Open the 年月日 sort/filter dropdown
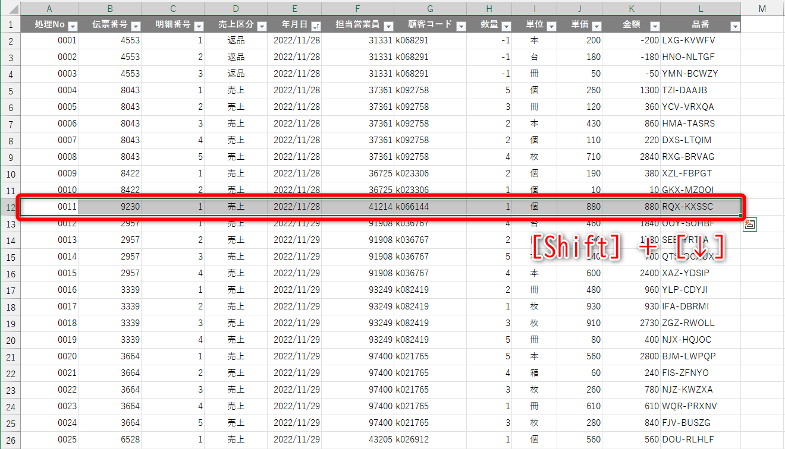 coord(316,26)
